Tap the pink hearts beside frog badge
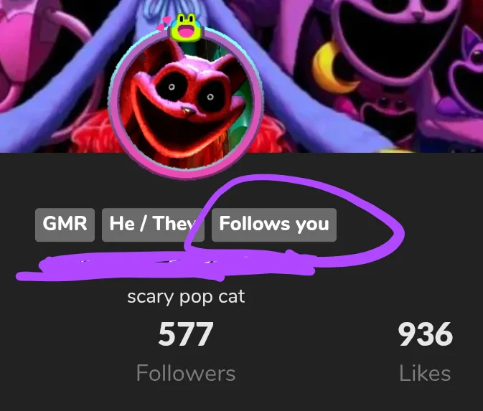This screenshot has width=483, height=411. pyautogui.click(x=164, y=23)
